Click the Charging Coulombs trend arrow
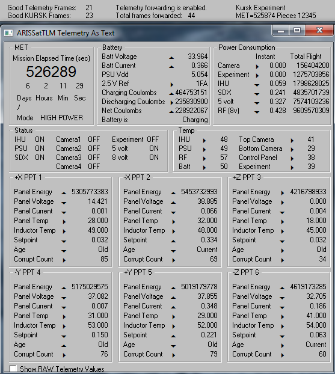This screenshot has height=374, width=335. pos(171,94)
